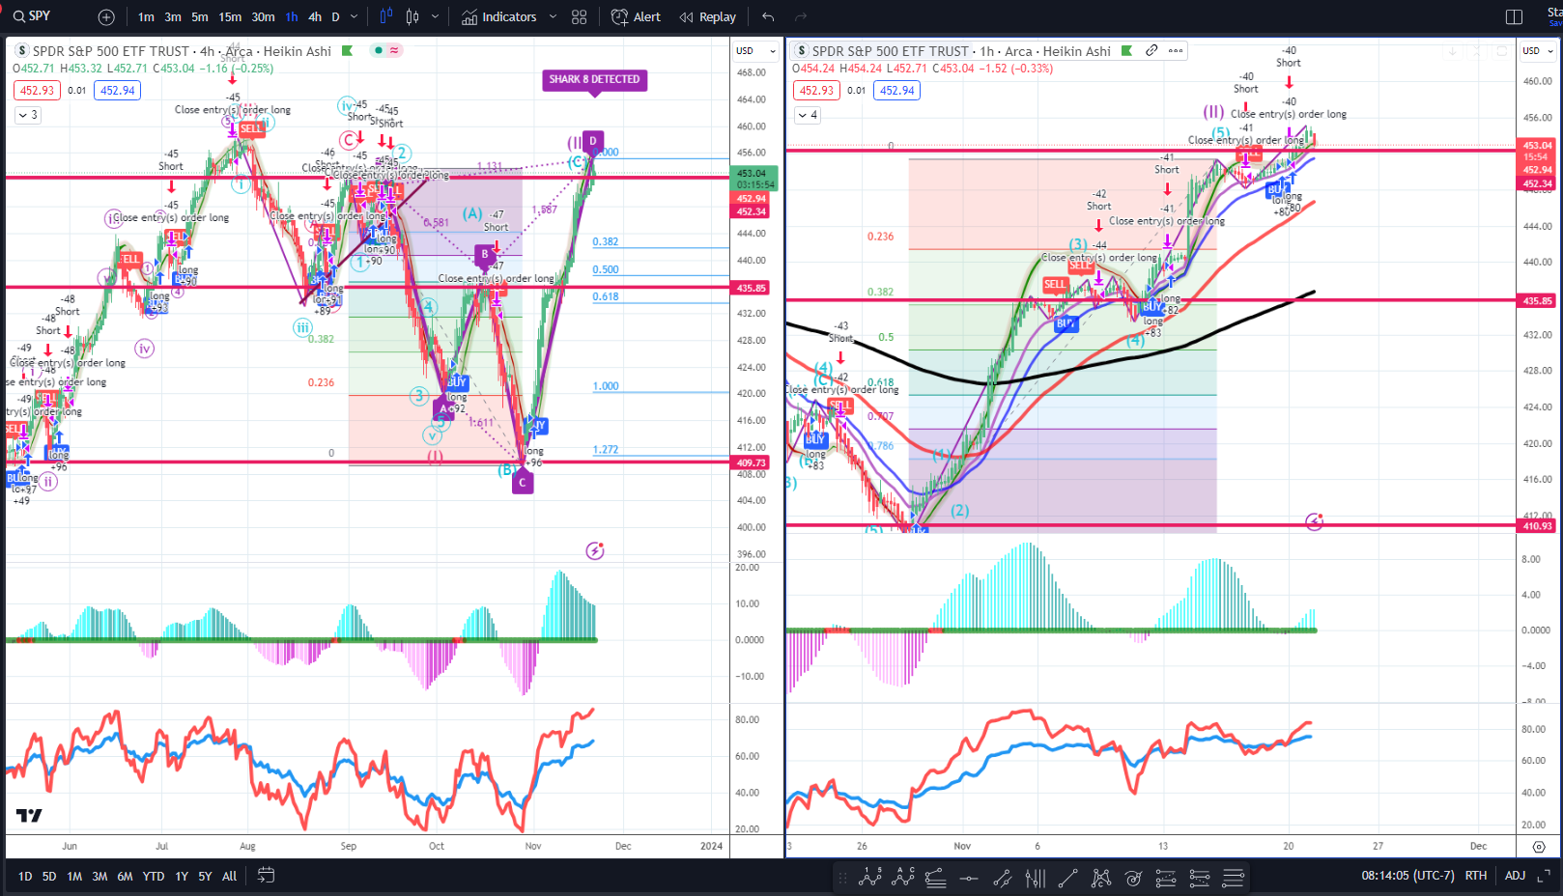Open the 08:14:05 (UTC-7) timezone menu

click(1407, 876)
